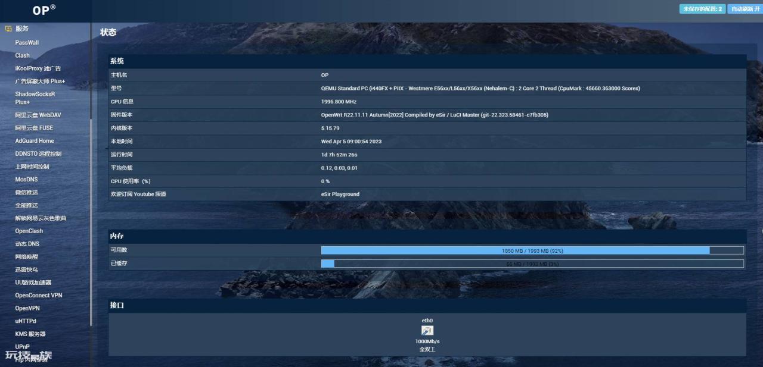The height and width of the screenshot is (367, 763).
Task: Click the 可用数 available memory progress bar
Action: tap(532, 250)
